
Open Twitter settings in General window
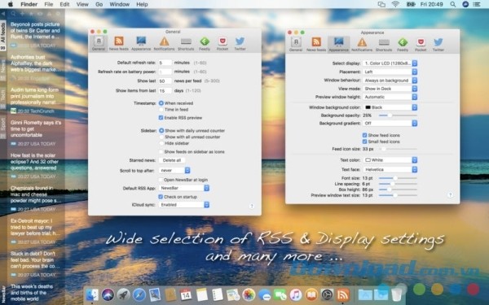click(240, 43)
